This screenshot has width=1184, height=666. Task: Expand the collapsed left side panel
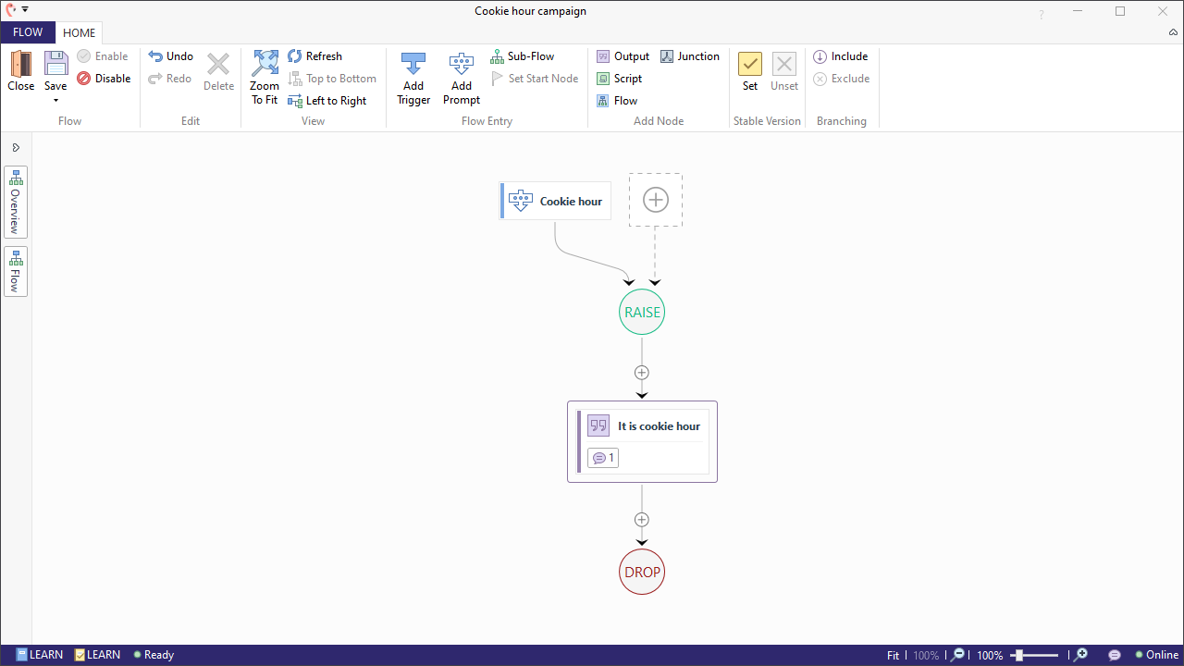click(16, 146)
